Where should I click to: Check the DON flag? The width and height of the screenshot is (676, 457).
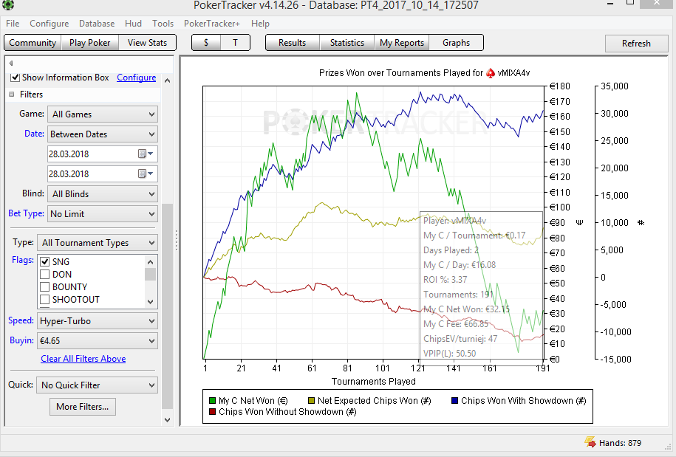pyautogui.click(x=45, y=275)
